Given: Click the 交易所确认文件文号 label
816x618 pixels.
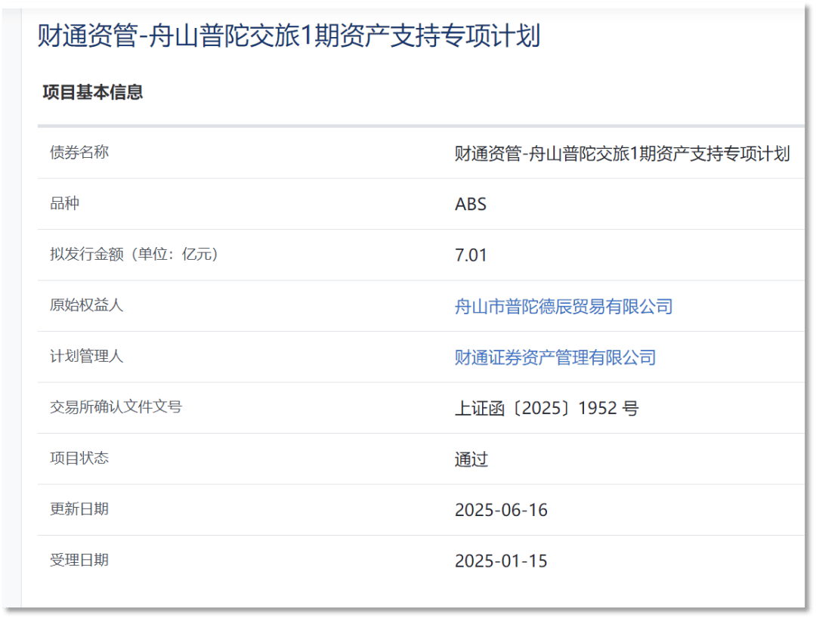Looking at the screenshot, I should 116,406.
